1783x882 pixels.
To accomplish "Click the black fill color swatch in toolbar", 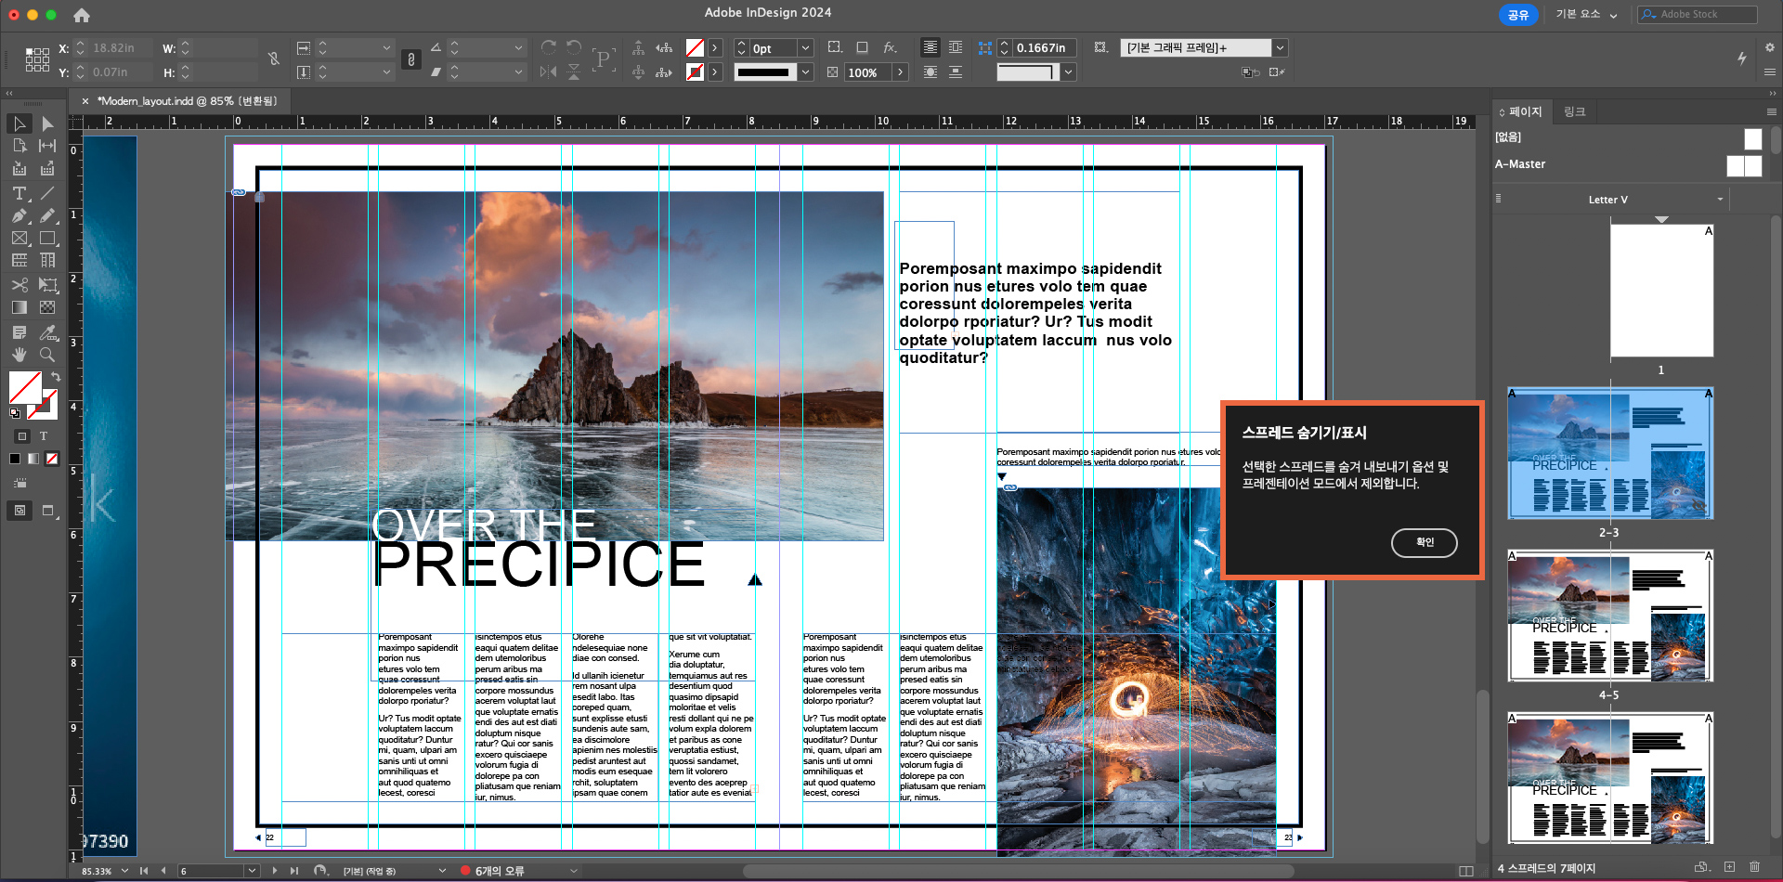I will [15, 459].
